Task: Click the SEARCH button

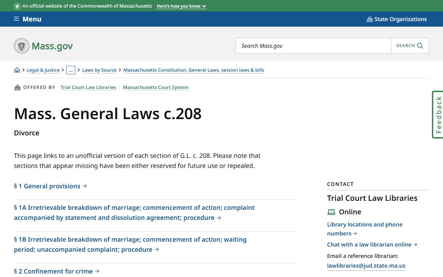Action: click(410, 46)
